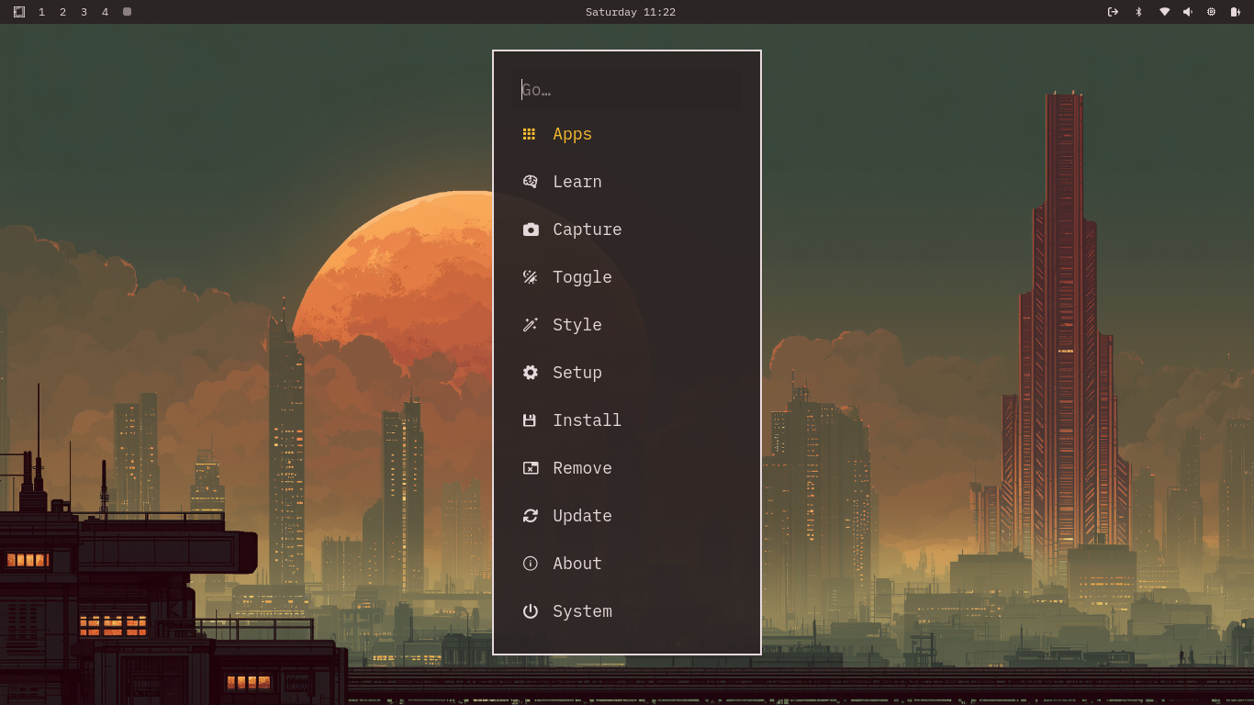Click the Wi-Fi status icon

coord(1164,12)
